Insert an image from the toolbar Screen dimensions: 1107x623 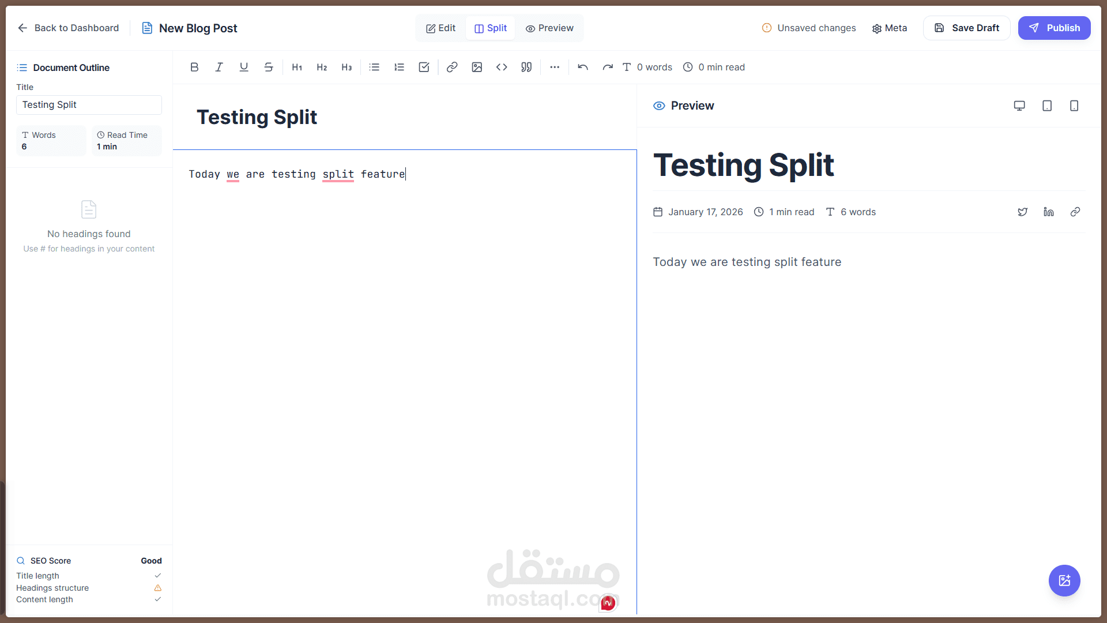tap(477, 67)
